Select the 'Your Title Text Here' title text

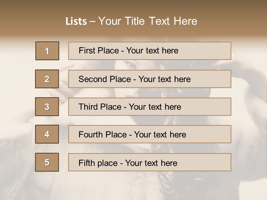point(148,21)
